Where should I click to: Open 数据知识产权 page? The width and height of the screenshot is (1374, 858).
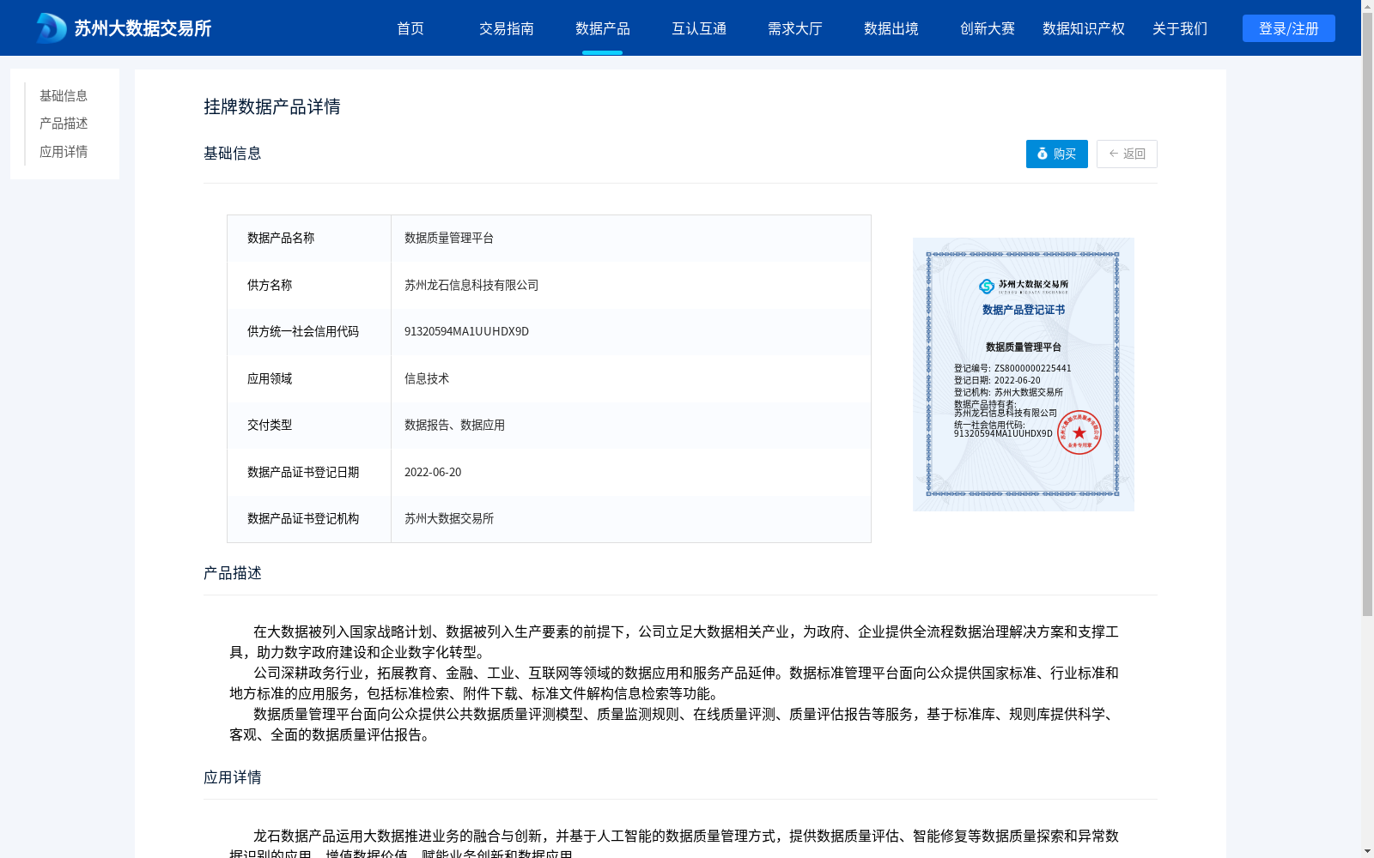coord(1084,28)
